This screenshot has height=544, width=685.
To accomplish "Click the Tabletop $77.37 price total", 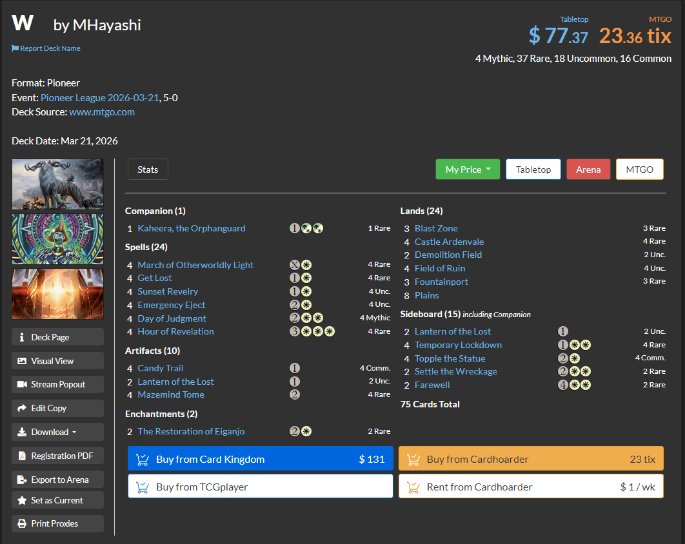I will [x=559, y=36].
